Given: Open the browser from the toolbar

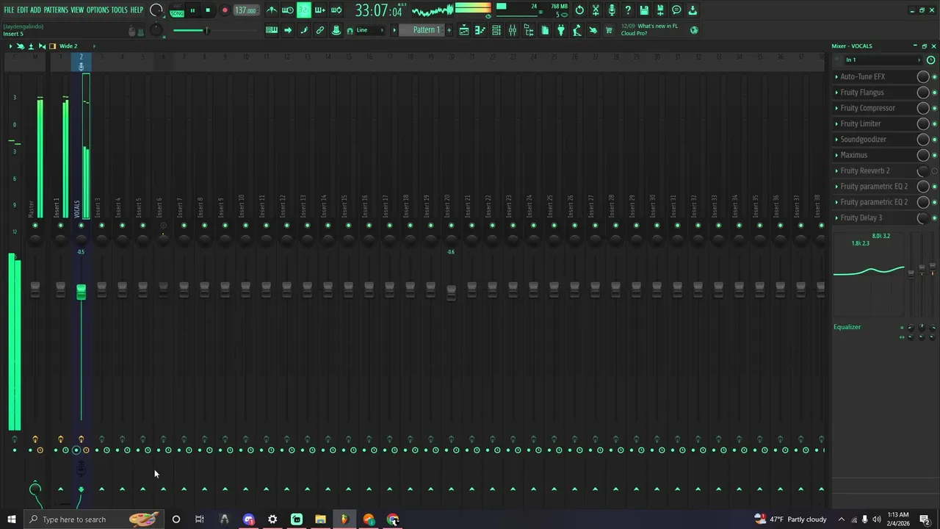Looking at the screenshot, I should (x=528, y=30).
